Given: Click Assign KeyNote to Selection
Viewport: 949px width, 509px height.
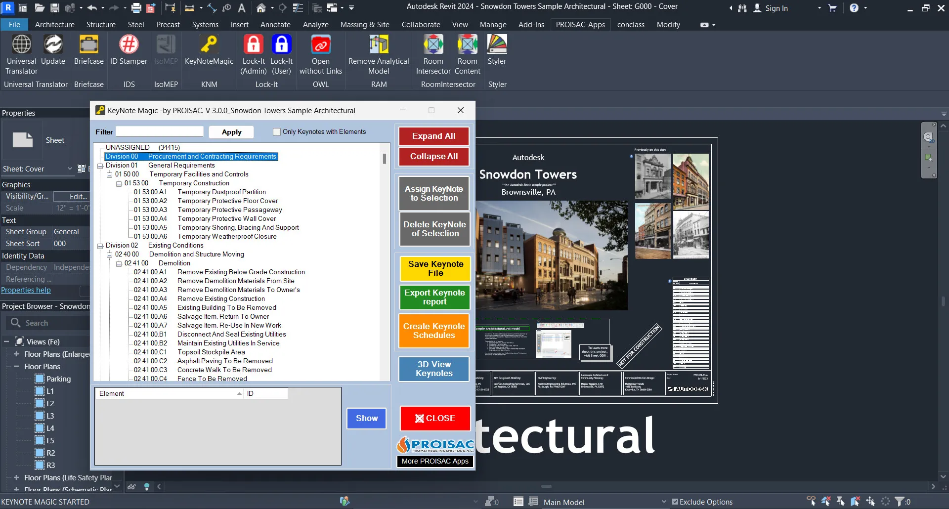Looking at the screenshot, I should tap(434, 193).
